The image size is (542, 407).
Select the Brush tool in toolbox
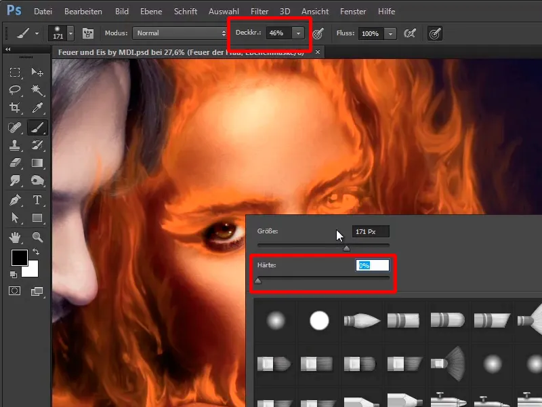click(x=37, y=128)
